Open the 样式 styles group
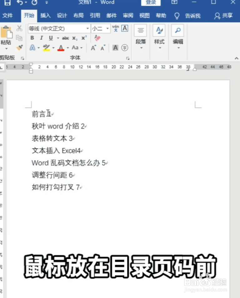Screen dimensions: 240x298 click(159, 37)
